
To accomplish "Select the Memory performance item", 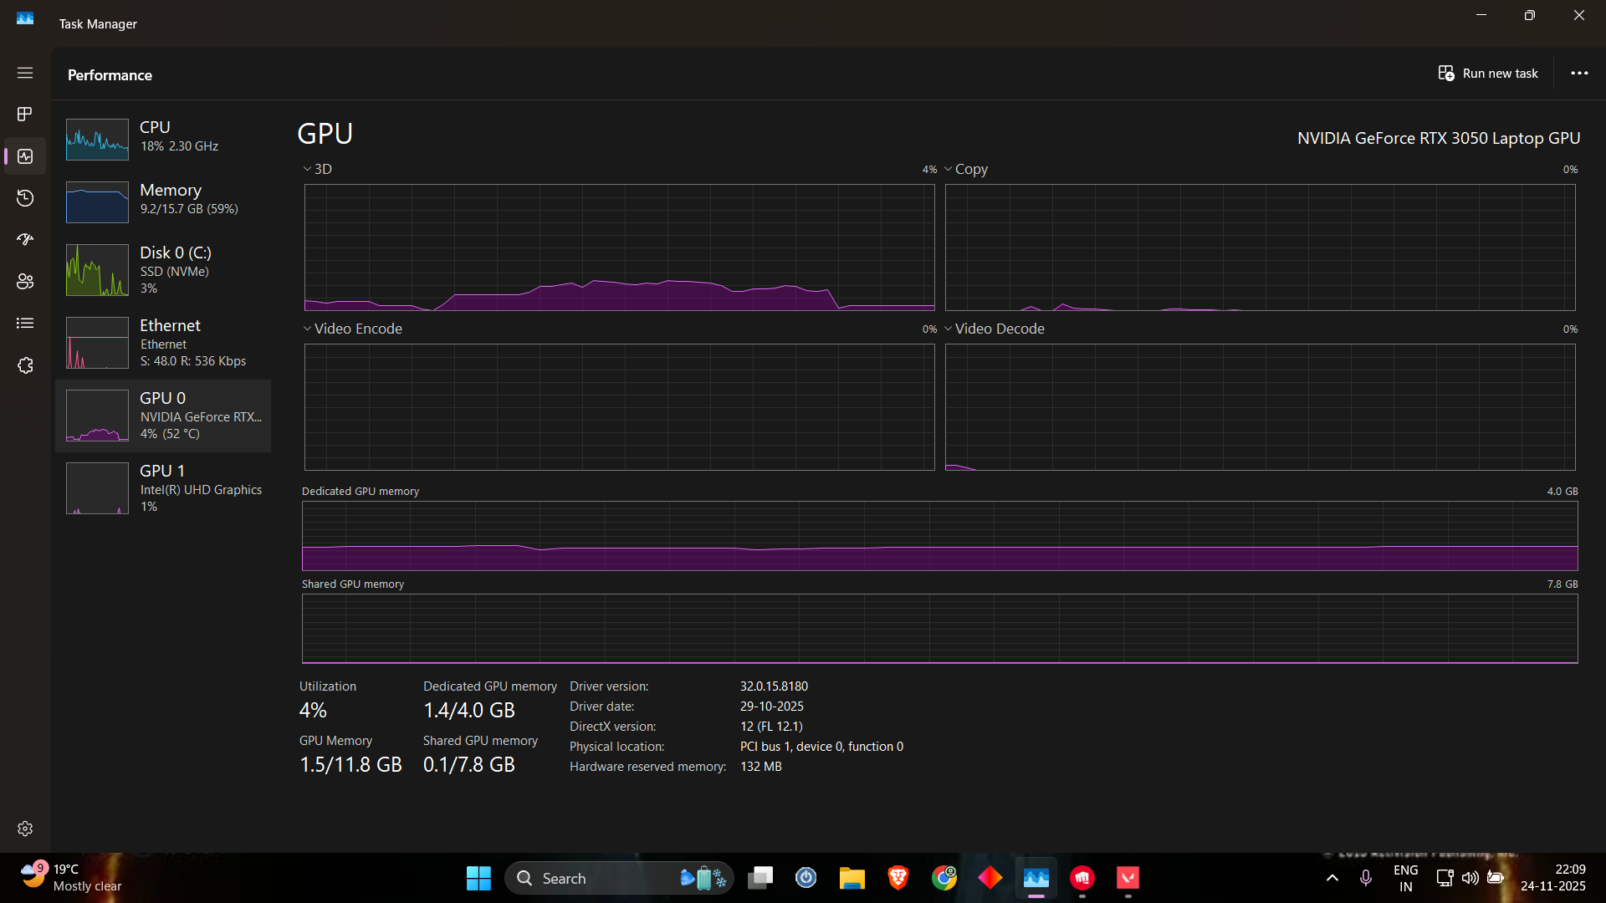I will [x=163, y=201].
